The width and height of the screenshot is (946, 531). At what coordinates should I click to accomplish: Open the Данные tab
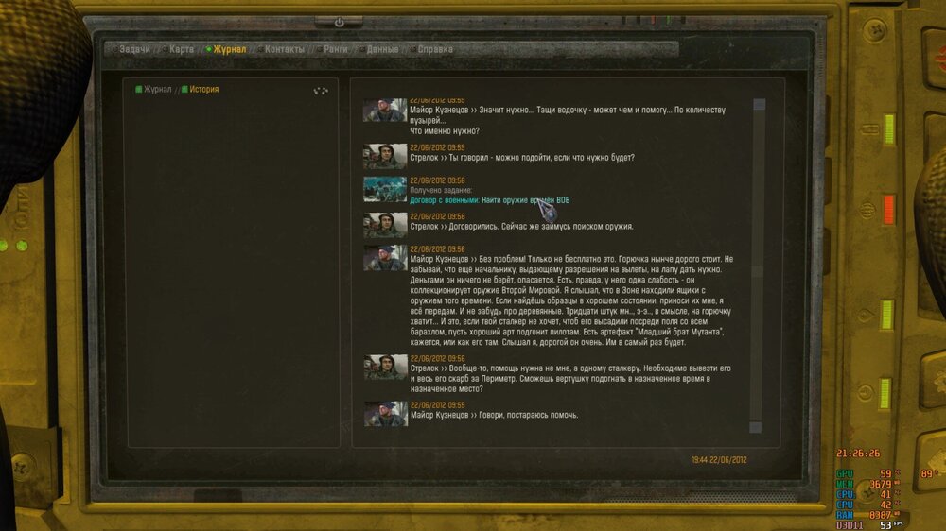(x=382, y=49)
